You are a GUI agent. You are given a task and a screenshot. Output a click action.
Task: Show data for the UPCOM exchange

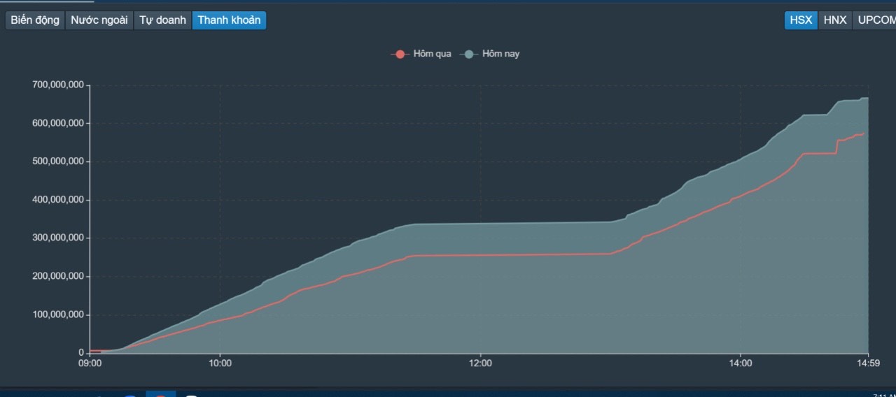876,20
